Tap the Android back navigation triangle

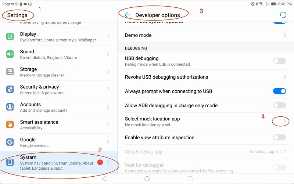click(104, 179)
